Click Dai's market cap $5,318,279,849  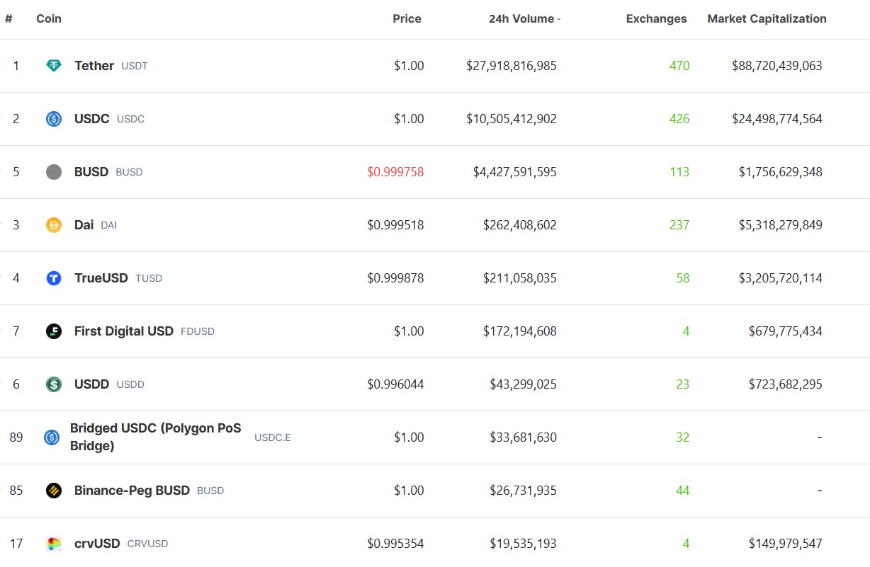click(781, 225)
